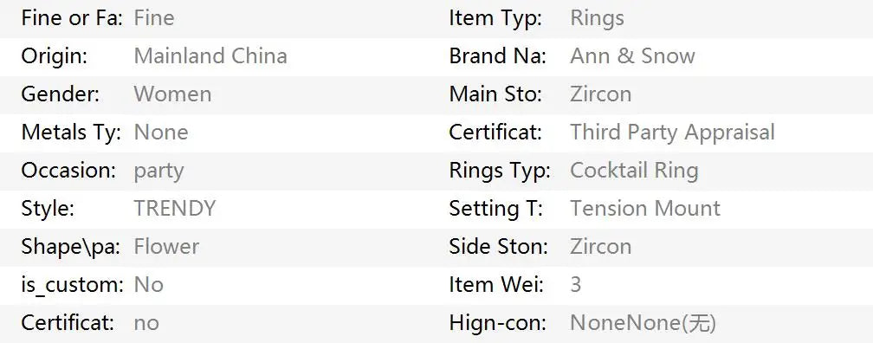The width and height of the screenshot is (873, 343).
Task: Select the "NoneNone(无)" value
Action: coord(643,323)
